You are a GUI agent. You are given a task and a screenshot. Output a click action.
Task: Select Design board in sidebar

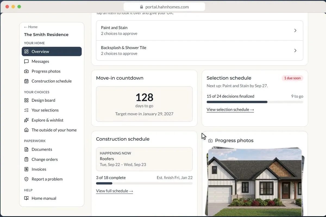pyautogui.click(x=52, y=100)
